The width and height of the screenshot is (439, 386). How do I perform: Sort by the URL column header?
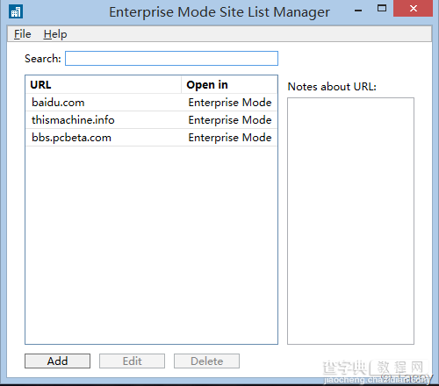coord(104,85)
